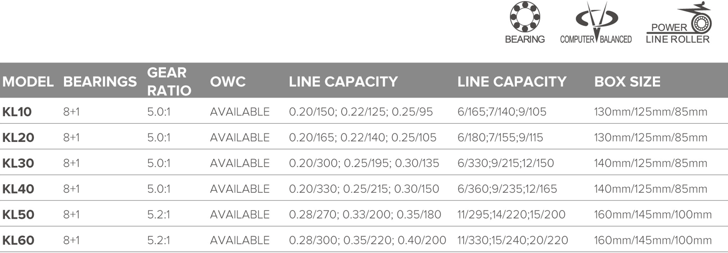Image resolution: width=728 pixels, height=253 pixels.
Task: Select the KL60 model row label
Action: pos(18,240)
